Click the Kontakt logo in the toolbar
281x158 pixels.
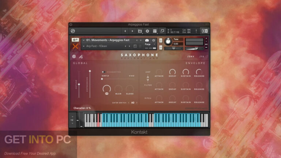73,31
